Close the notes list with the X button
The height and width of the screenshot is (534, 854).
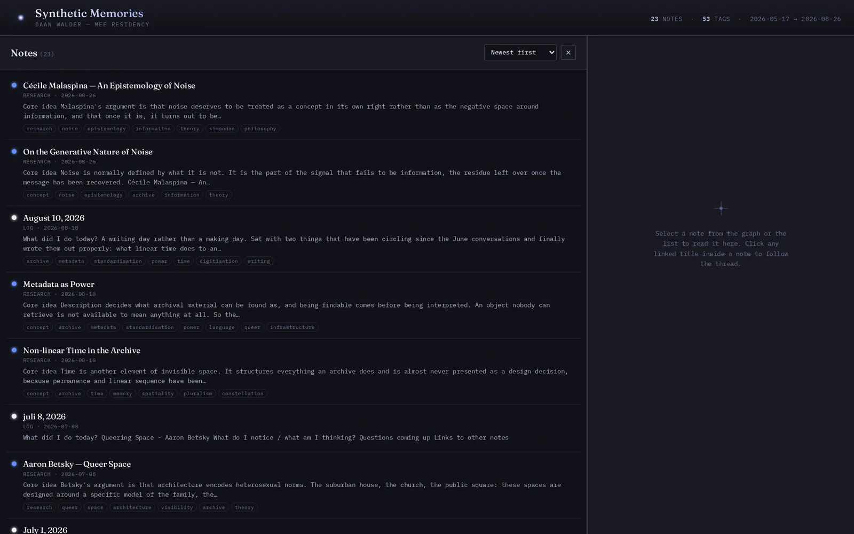click(568, 52)
